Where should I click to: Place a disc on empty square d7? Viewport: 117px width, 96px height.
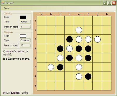[x=69, y=76]
